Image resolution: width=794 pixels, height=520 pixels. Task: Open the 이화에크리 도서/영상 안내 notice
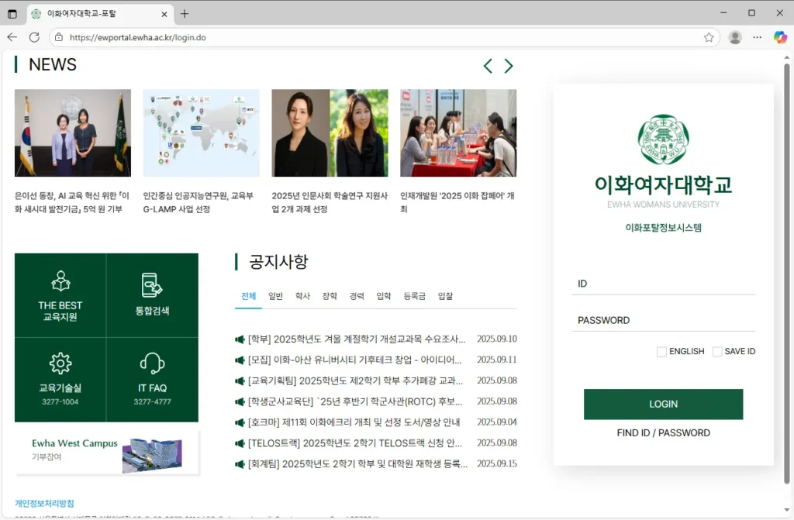tap(354, 422)
